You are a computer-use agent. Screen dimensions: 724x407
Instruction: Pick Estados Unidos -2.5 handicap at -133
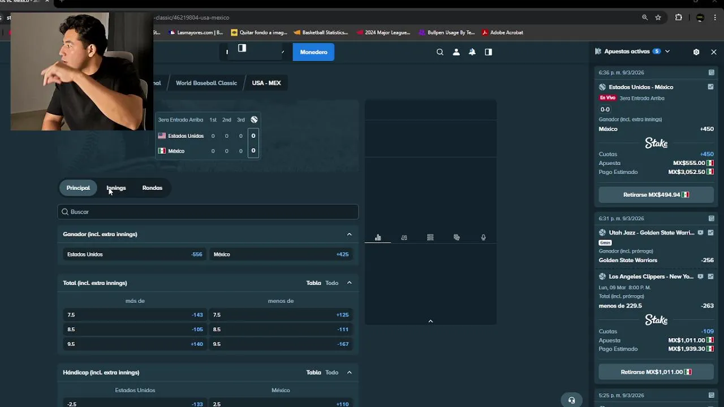pos(135,404)
